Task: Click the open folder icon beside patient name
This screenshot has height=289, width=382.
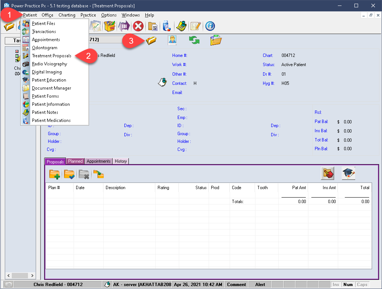Action: (x=151, y=40)
